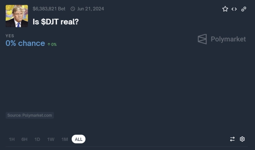This screenshot has width=255, height=150.
Task: Favorite this market with the star icon
Action: coord(225,9)
